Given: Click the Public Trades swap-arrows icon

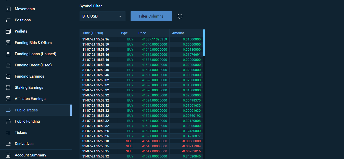Looking at the screenshot, I should coord(8,110).
